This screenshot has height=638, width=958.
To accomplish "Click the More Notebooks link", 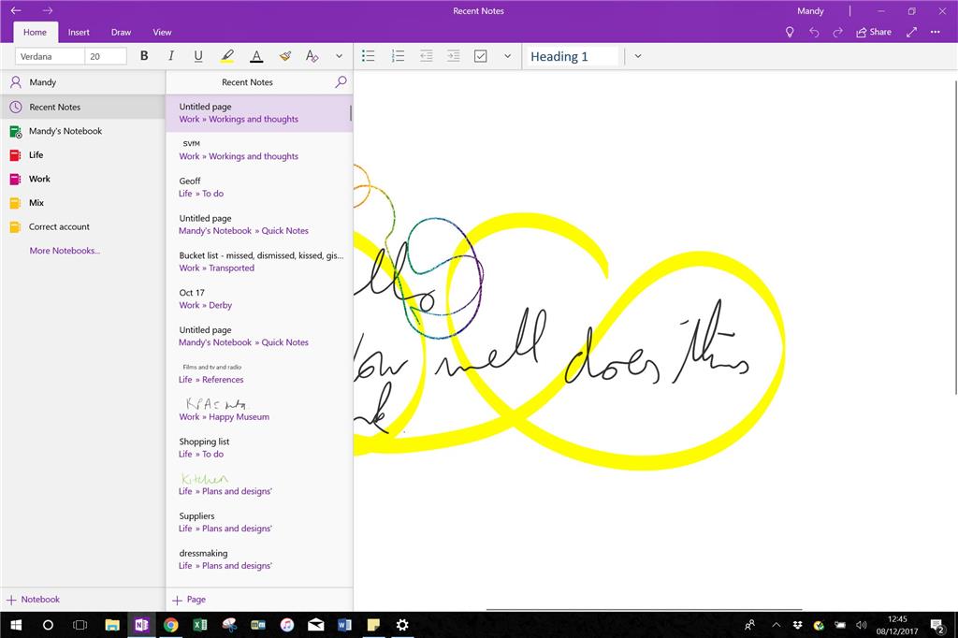I will (65, 251).
